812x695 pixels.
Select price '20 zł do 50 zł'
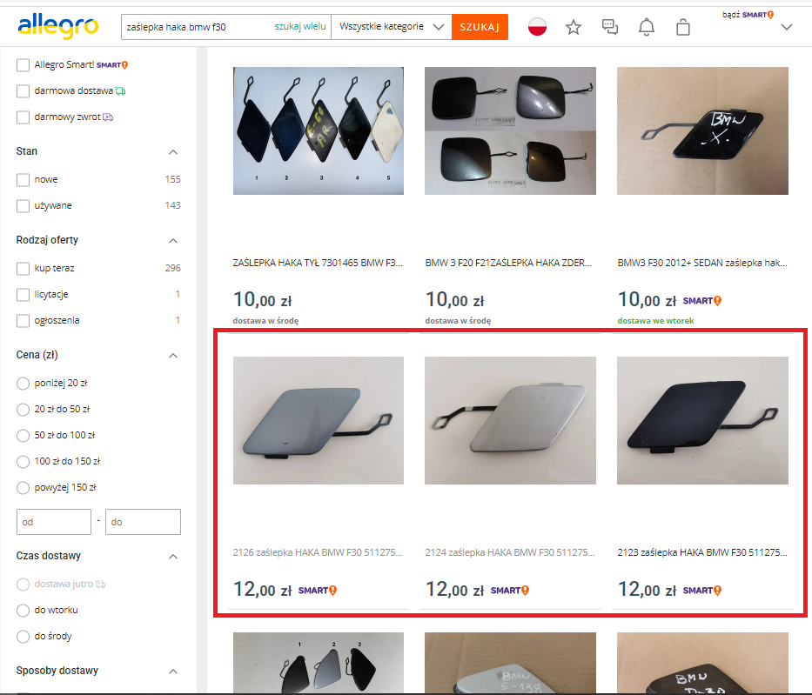(x=23, y=410)
